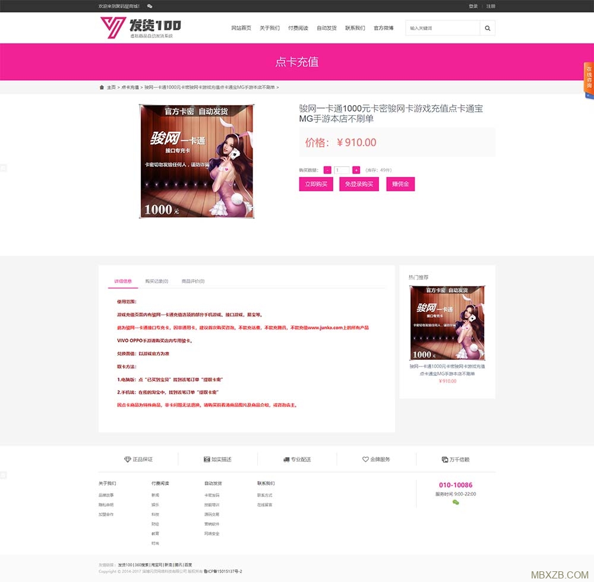Click the home icon in breadcrumb
The width and height of the screenshot is (594, 582).
point(102,87)
